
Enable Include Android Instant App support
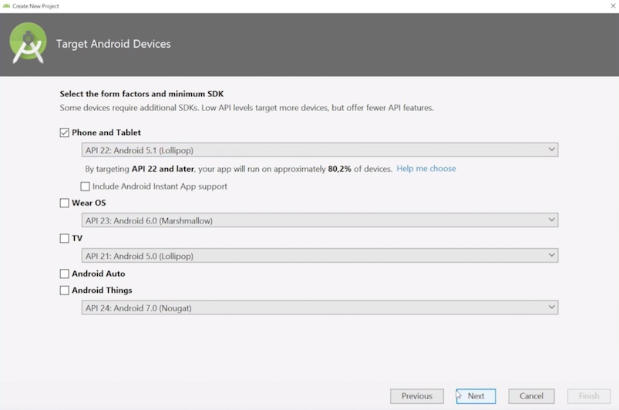point(85,187)
